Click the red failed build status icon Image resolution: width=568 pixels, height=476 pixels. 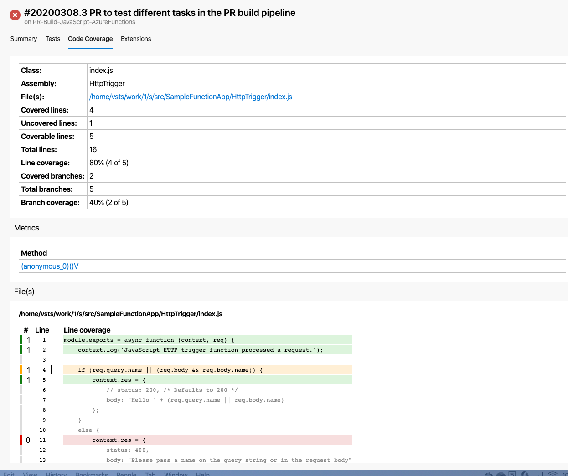point(15,15)
